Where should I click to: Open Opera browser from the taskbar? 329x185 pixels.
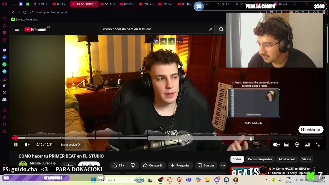tap(170, 180)
